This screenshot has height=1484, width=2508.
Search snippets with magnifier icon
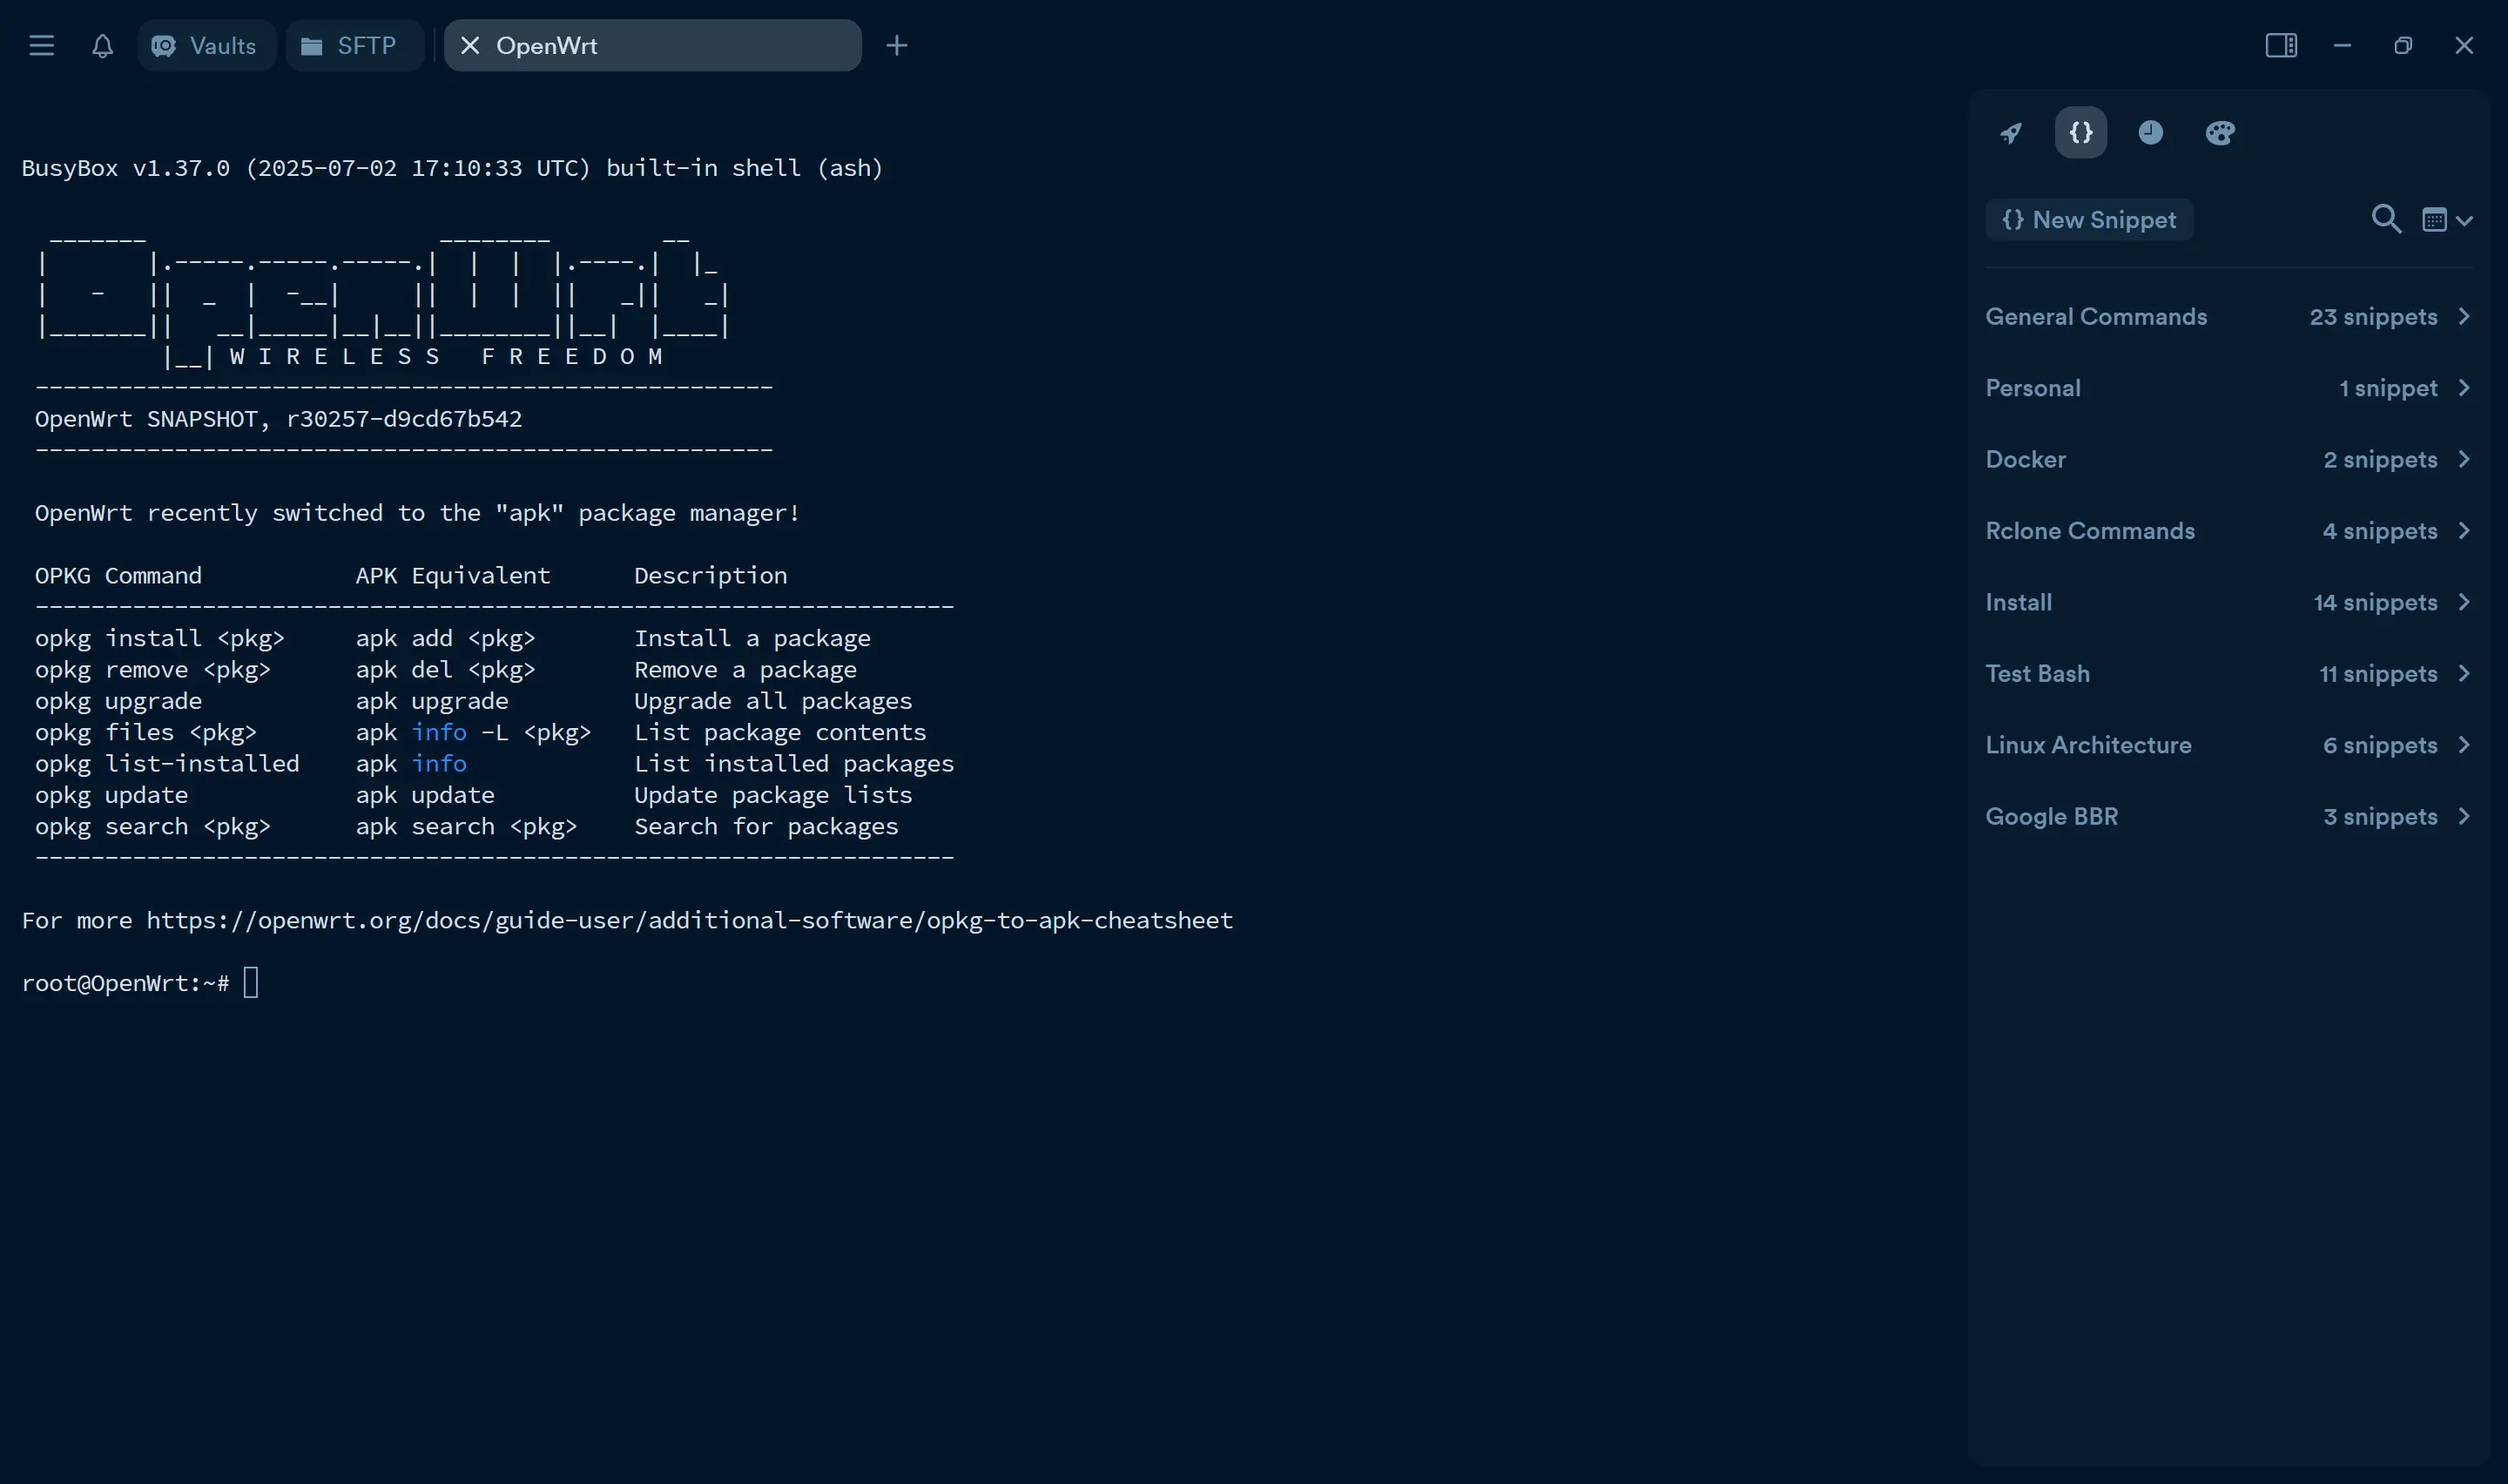point(2386,219)
